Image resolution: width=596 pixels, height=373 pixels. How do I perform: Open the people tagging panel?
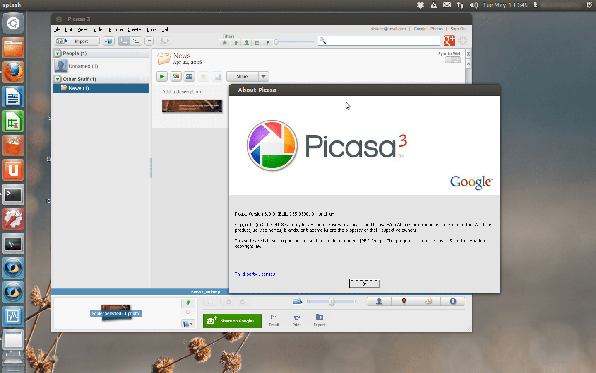378,301
